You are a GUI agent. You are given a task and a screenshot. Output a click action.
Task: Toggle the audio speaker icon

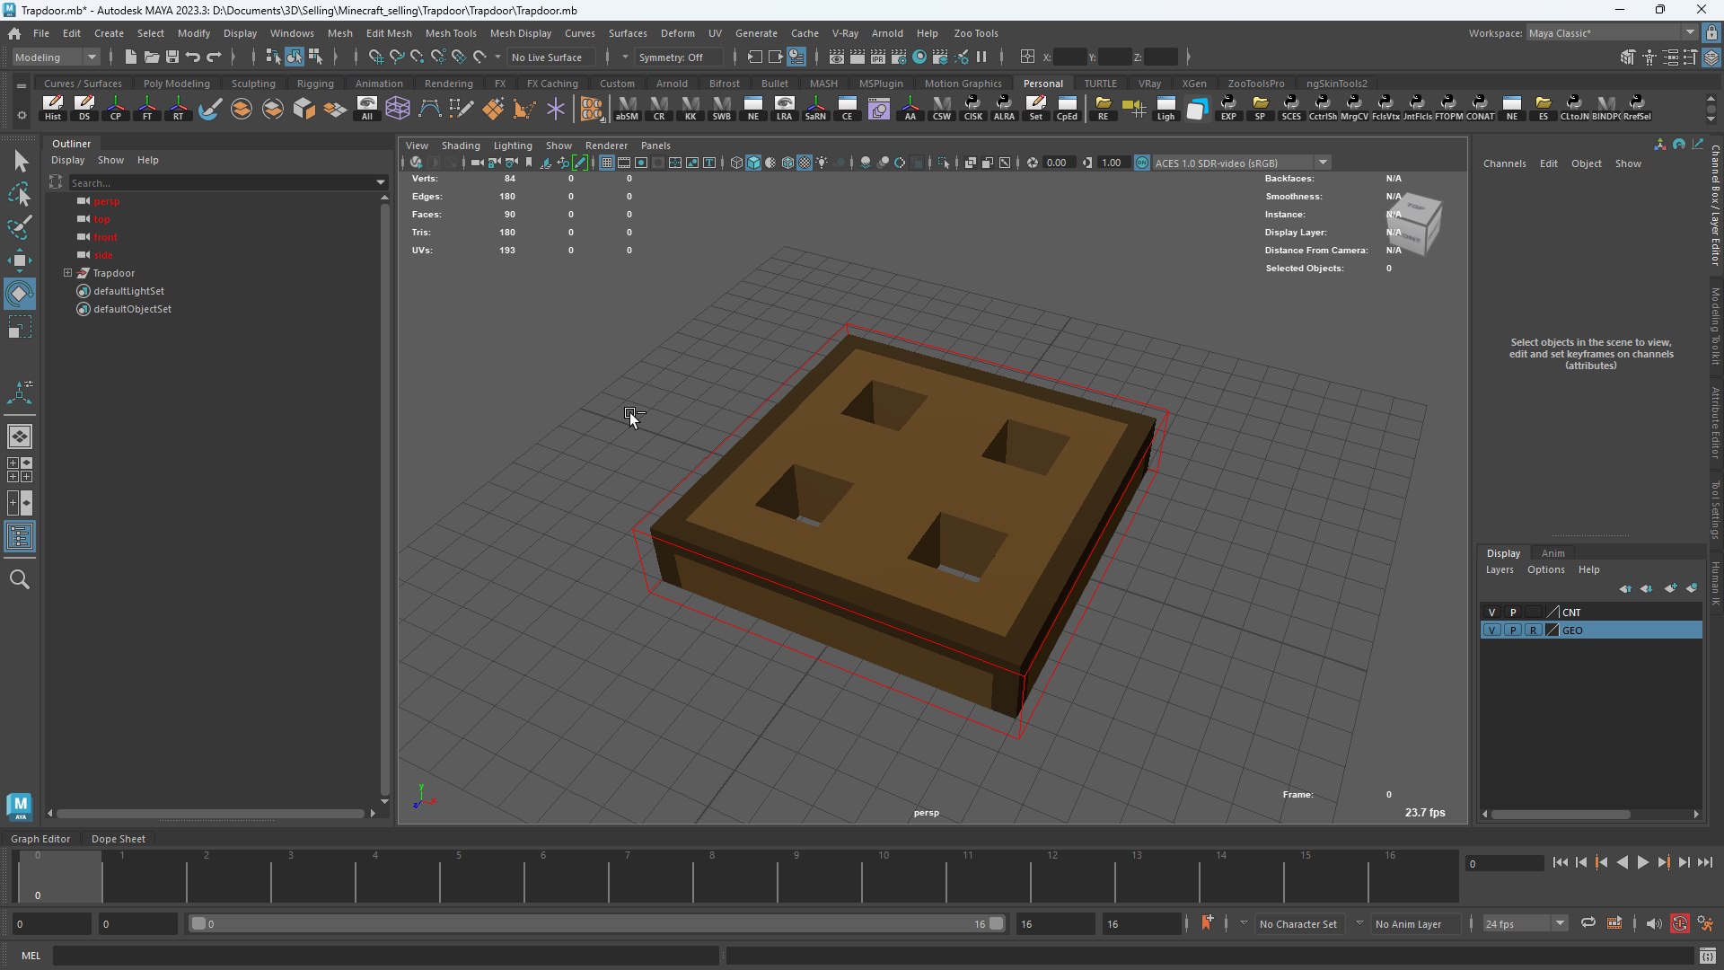click(1654, 923)
